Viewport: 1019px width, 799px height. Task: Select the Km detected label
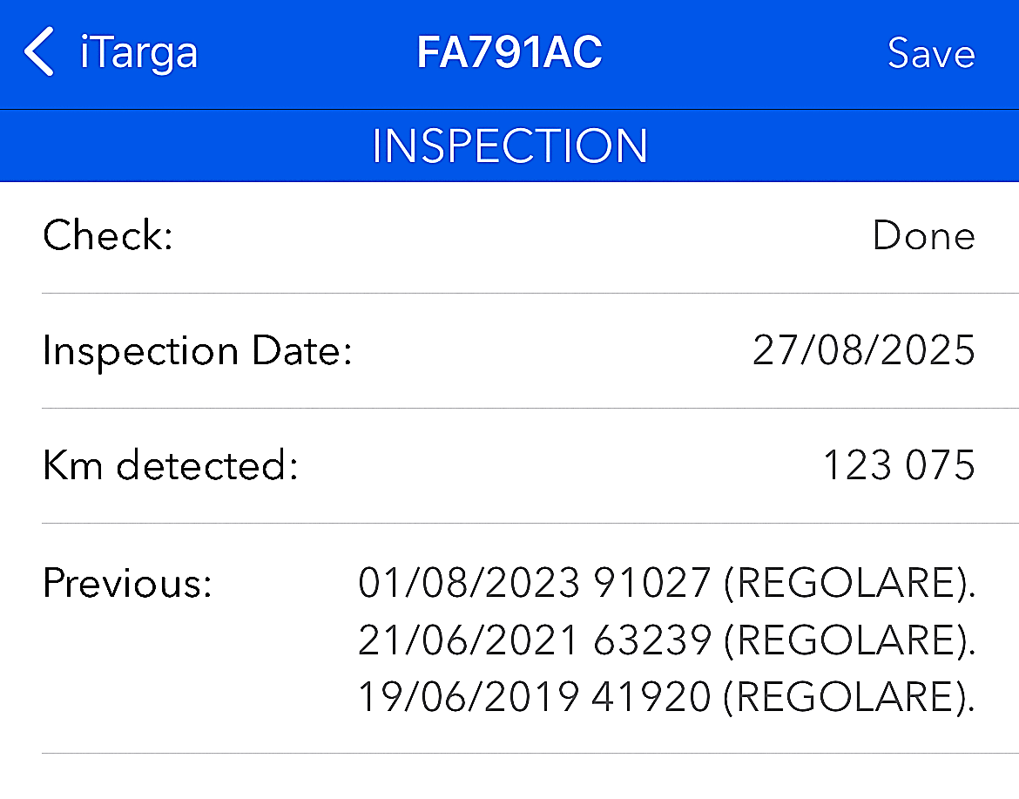pos(171,466)
